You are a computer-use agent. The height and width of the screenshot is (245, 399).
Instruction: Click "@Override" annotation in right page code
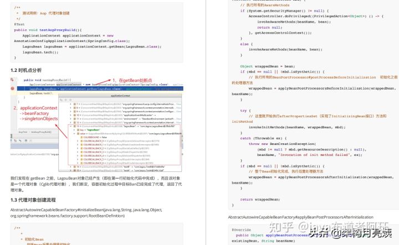(241, 230)
